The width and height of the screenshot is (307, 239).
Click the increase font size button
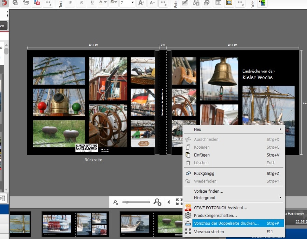click(x=141, y=3)
